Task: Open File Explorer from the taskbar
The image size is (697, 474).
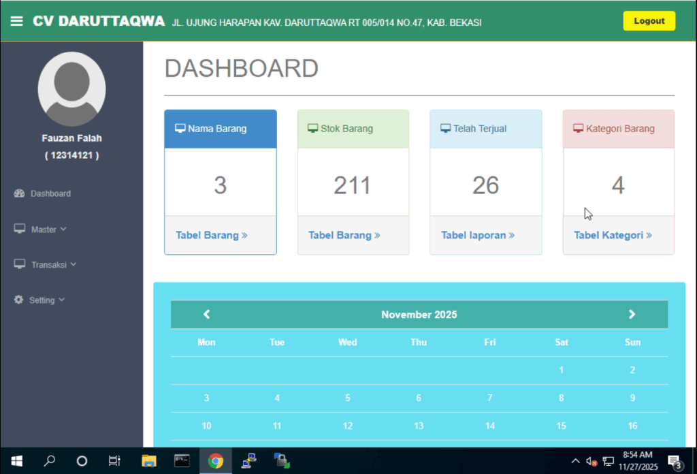Action: click(149, 461)
